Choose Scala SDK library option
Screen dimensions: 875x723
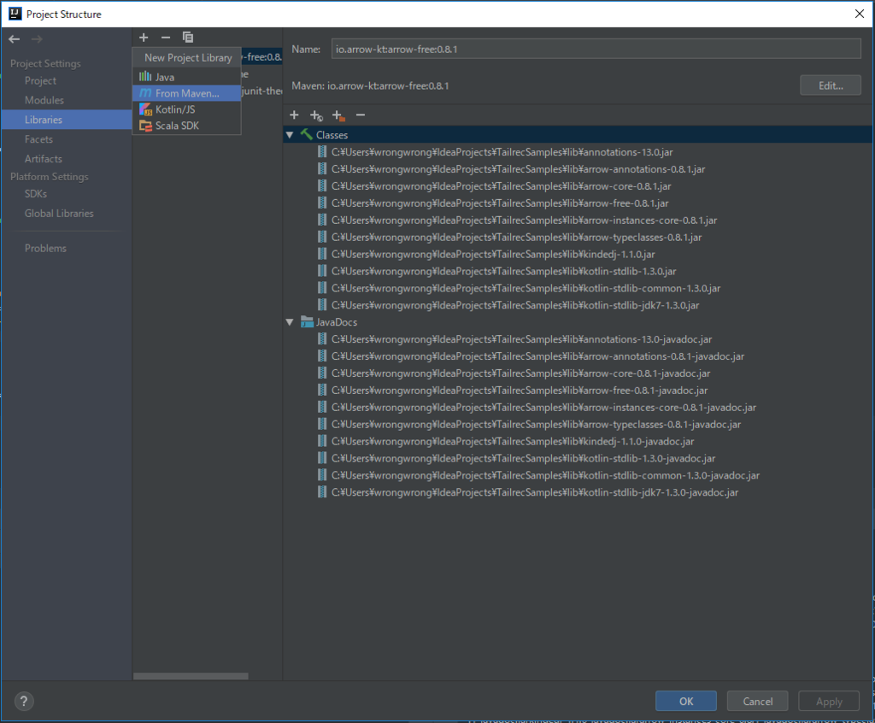186,126
